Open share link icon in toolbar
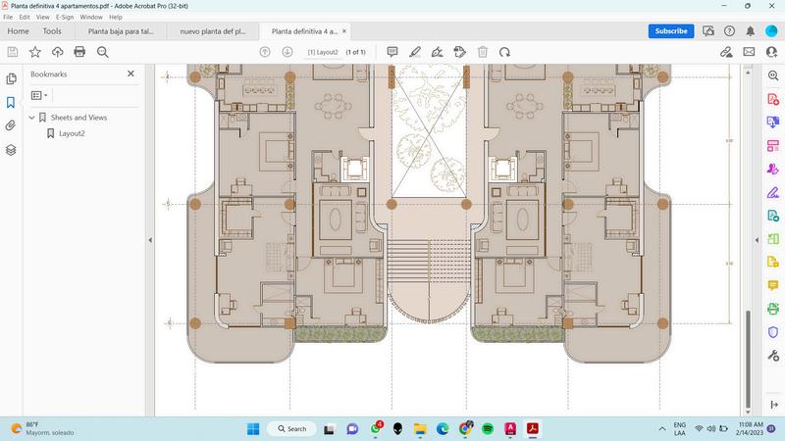This screenshot has width=785, height=441. click(x=726, y=52)
